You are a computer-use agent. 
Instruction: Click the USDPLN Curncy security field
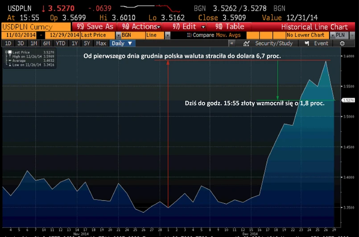(36, 27)
